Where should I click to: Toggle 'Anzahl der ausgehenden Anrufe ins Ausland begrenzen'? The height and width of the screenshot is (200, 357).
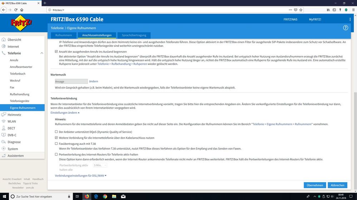click(56, 52)
